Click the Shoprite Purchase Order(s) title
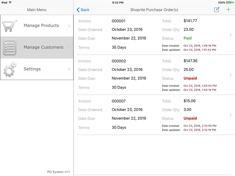 [154, 10]
